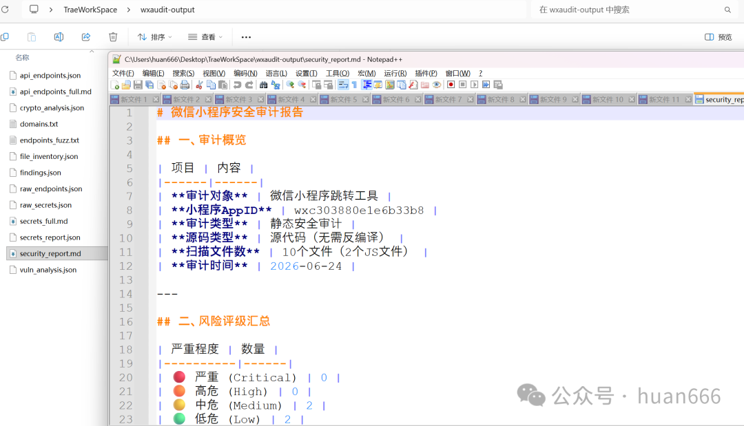Toggle show all characters pilcrow icon

[355, 85]
